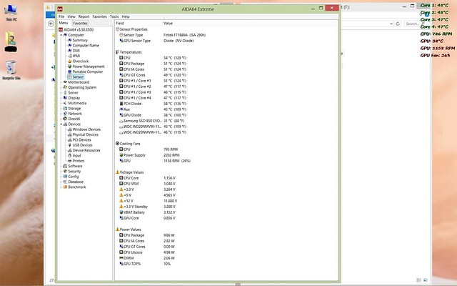Open the Windows Devices icon
The width and height of the screenshot is (457, 286).
tap(70, 129)
